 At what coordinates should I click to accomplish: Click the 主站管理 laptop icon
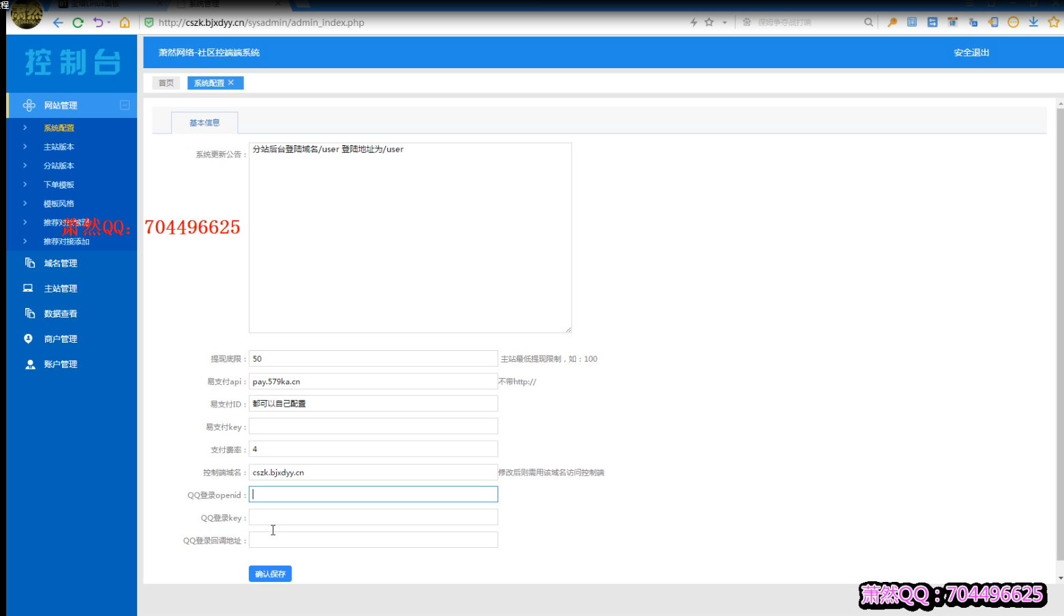point(28,288)
